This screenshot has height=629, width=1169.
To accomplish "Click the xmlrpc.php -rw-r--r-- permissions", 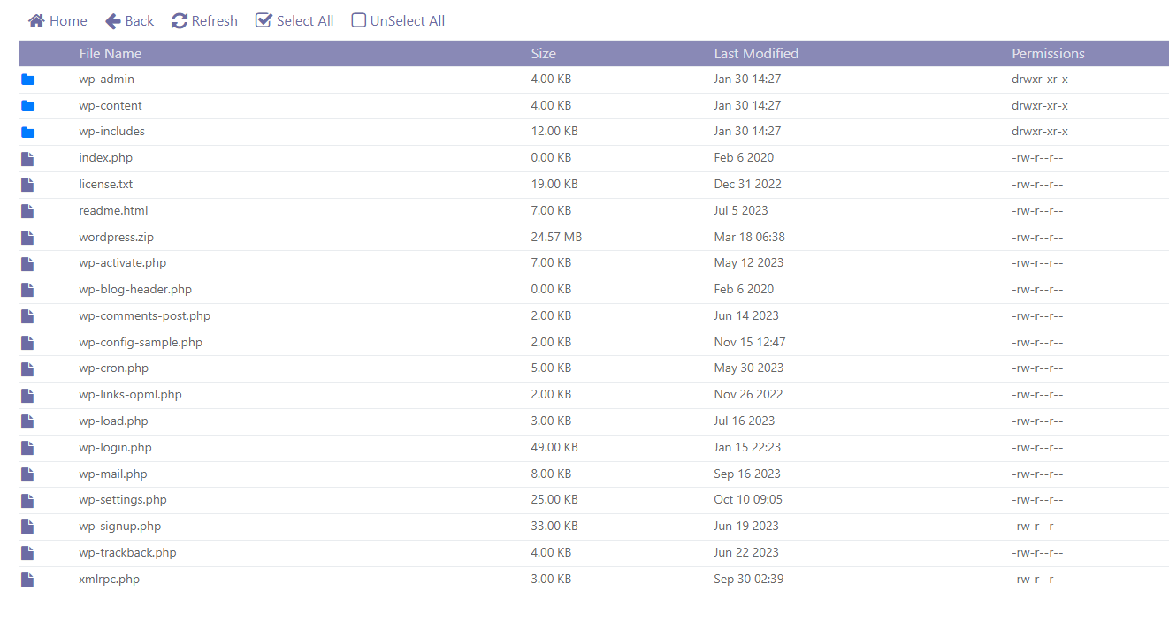I will click(1037, 579).
